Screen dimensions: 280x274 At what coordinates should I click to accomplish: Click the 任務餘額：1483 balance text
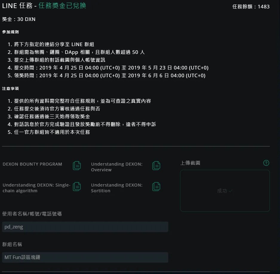[x=251, y=7]
